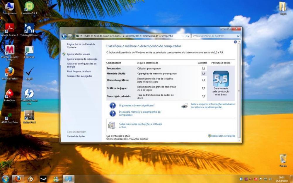
Task: Open Ajustar efeitos visuais in sidebar
Action: tap(78, 54)
